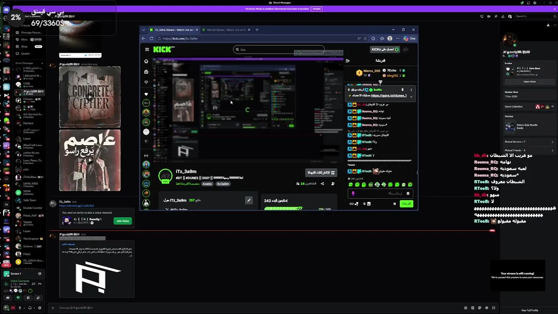
Task: Reload the Kick page in the browser
Action: tap(151, 38)
